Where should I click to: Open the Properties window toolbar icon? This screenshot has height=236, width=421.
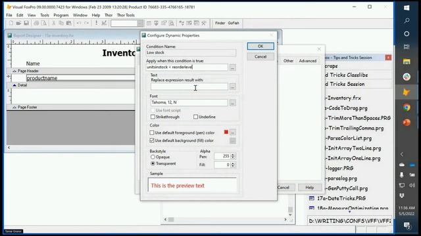[x=164, y=24]
